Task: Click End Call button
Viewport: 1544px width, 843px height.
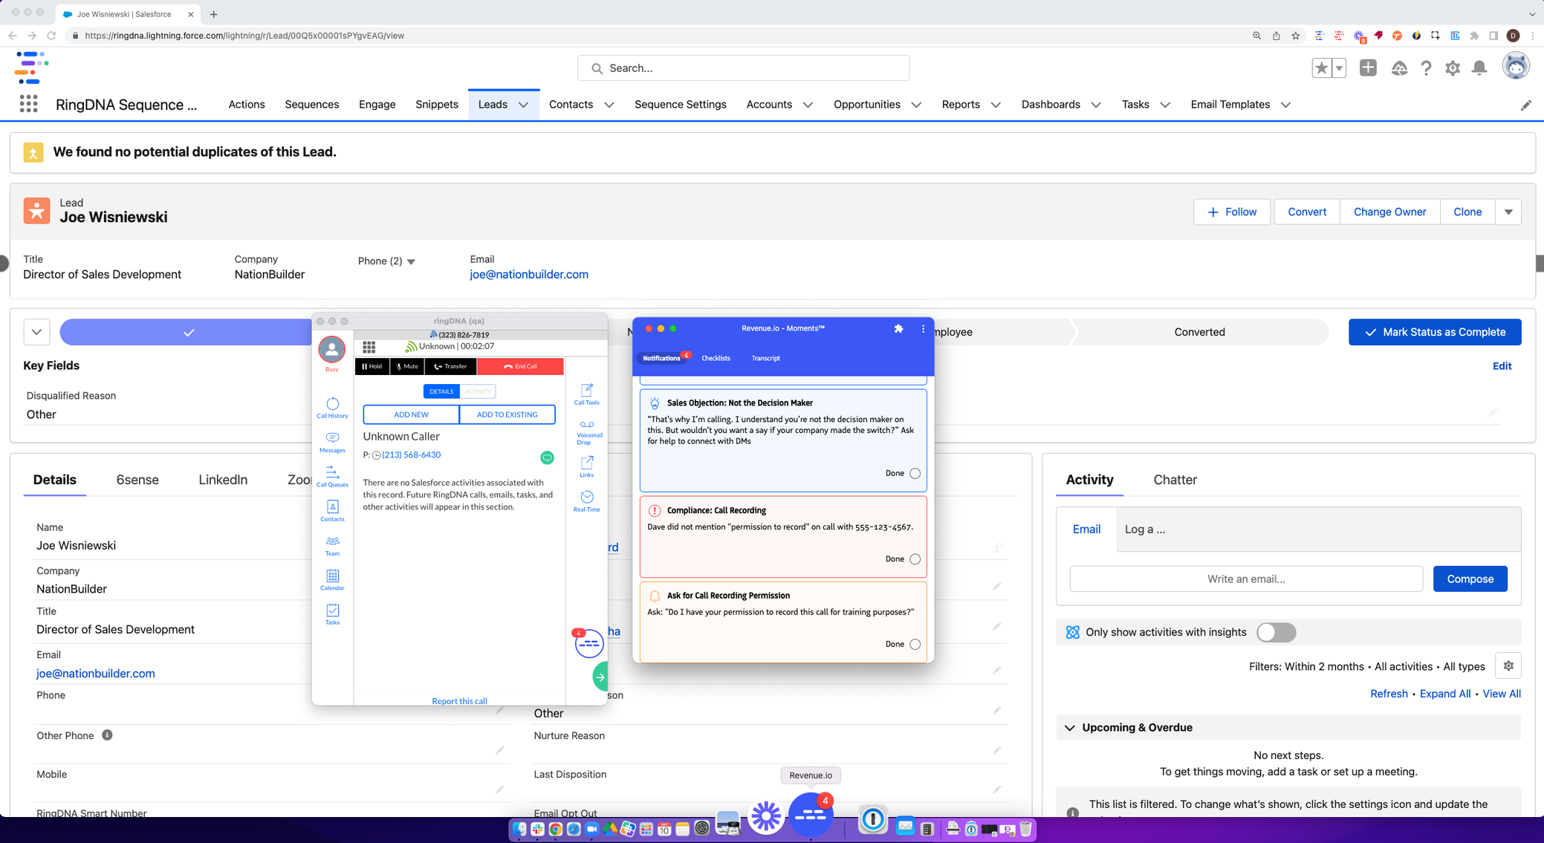Action: [x=520, y=366]
